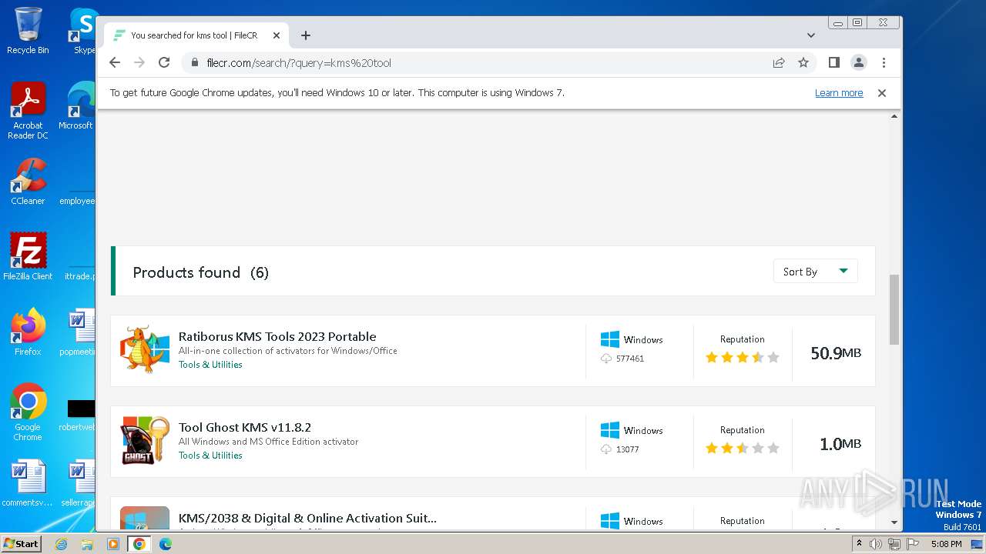Open CCleaner desktop shortcut
986x554 pixels.
[28, 182]
